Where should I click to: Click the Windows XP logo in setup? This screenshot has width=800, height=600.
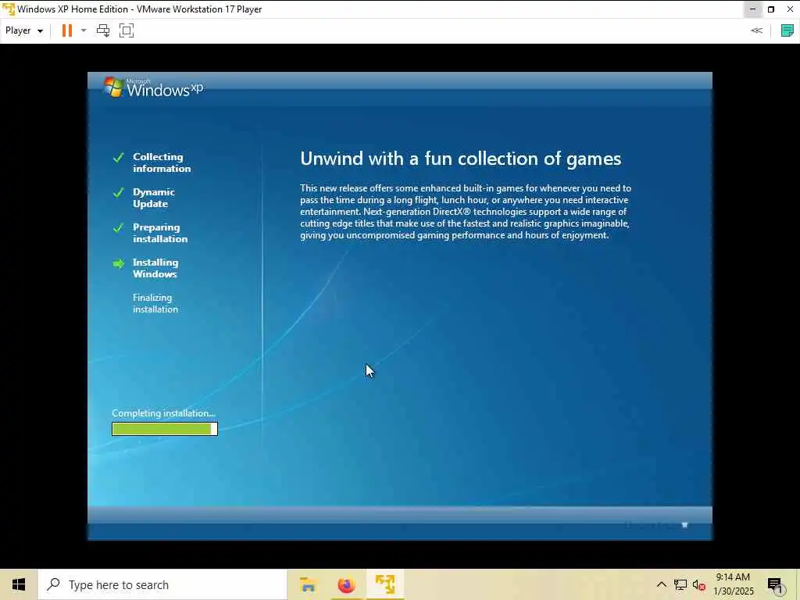click(153, 87)
